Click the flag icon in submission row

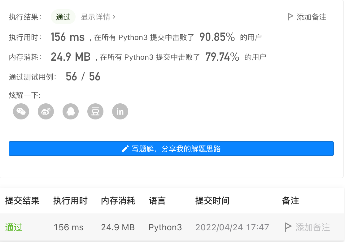[288, 227]
